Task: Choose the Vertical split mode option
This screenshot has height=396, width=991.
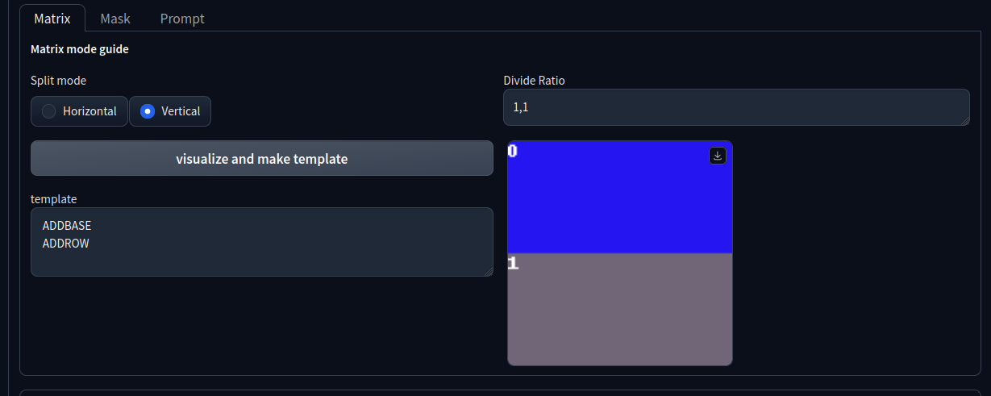Action: click(170, 111)
